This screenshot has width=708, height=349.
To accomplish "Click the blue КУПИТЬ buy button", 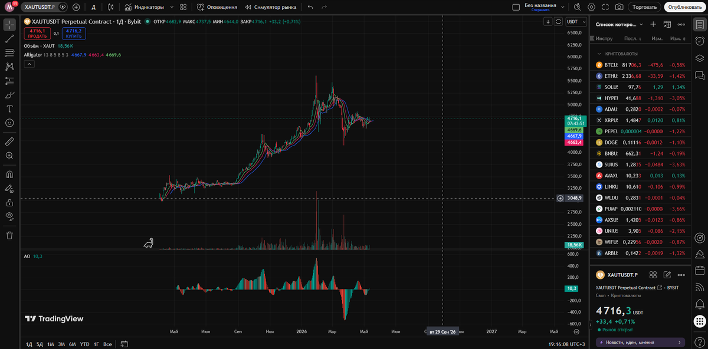I will (74, 33).
